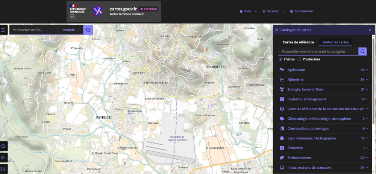Click the Climatologie cloud icon
The image size is (376, 174).
click(x=282, y=119)
